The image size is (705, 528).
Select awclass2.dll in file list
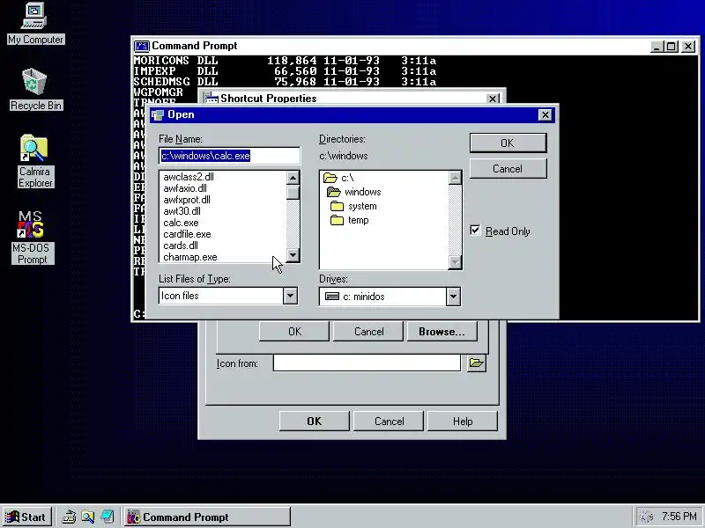point(189,177)
